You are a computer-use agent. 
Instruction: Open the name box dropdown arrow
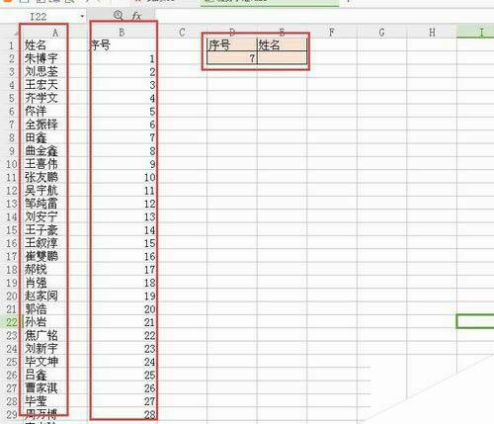tap(82, 16)
